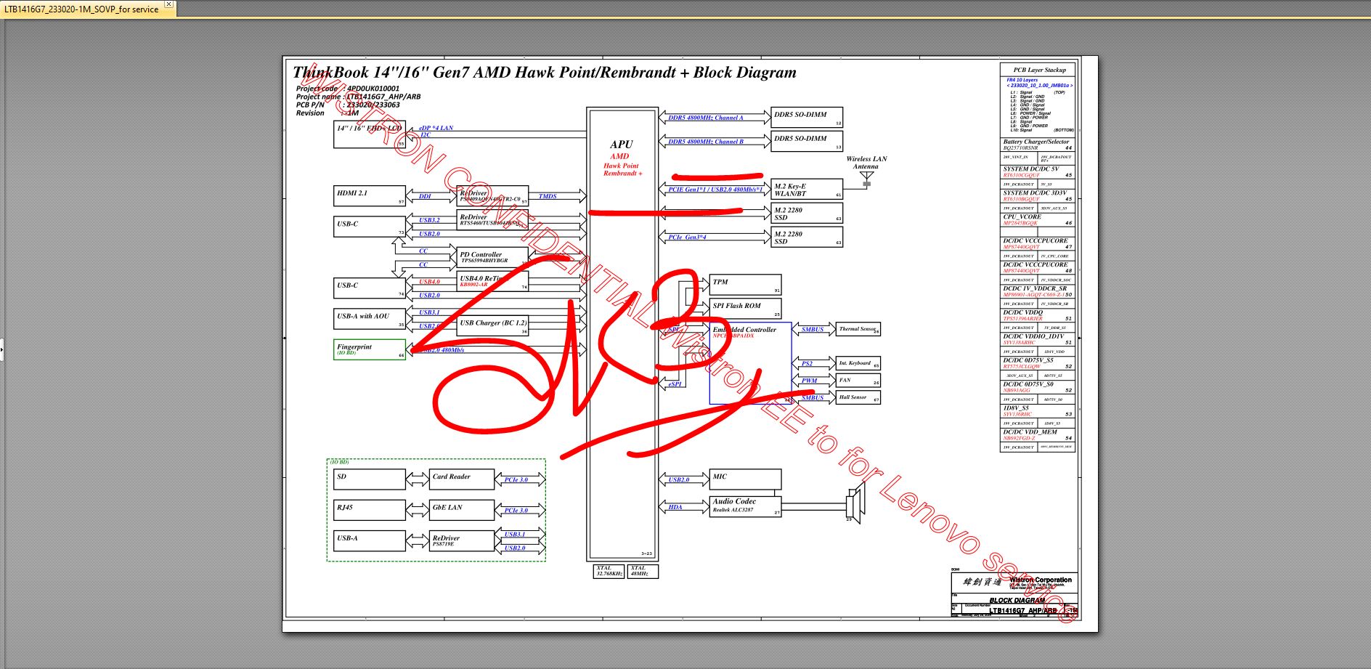Close the LTB1416G7 document tab
Screen dimensions: 1371x669
(x=168, y=4)
